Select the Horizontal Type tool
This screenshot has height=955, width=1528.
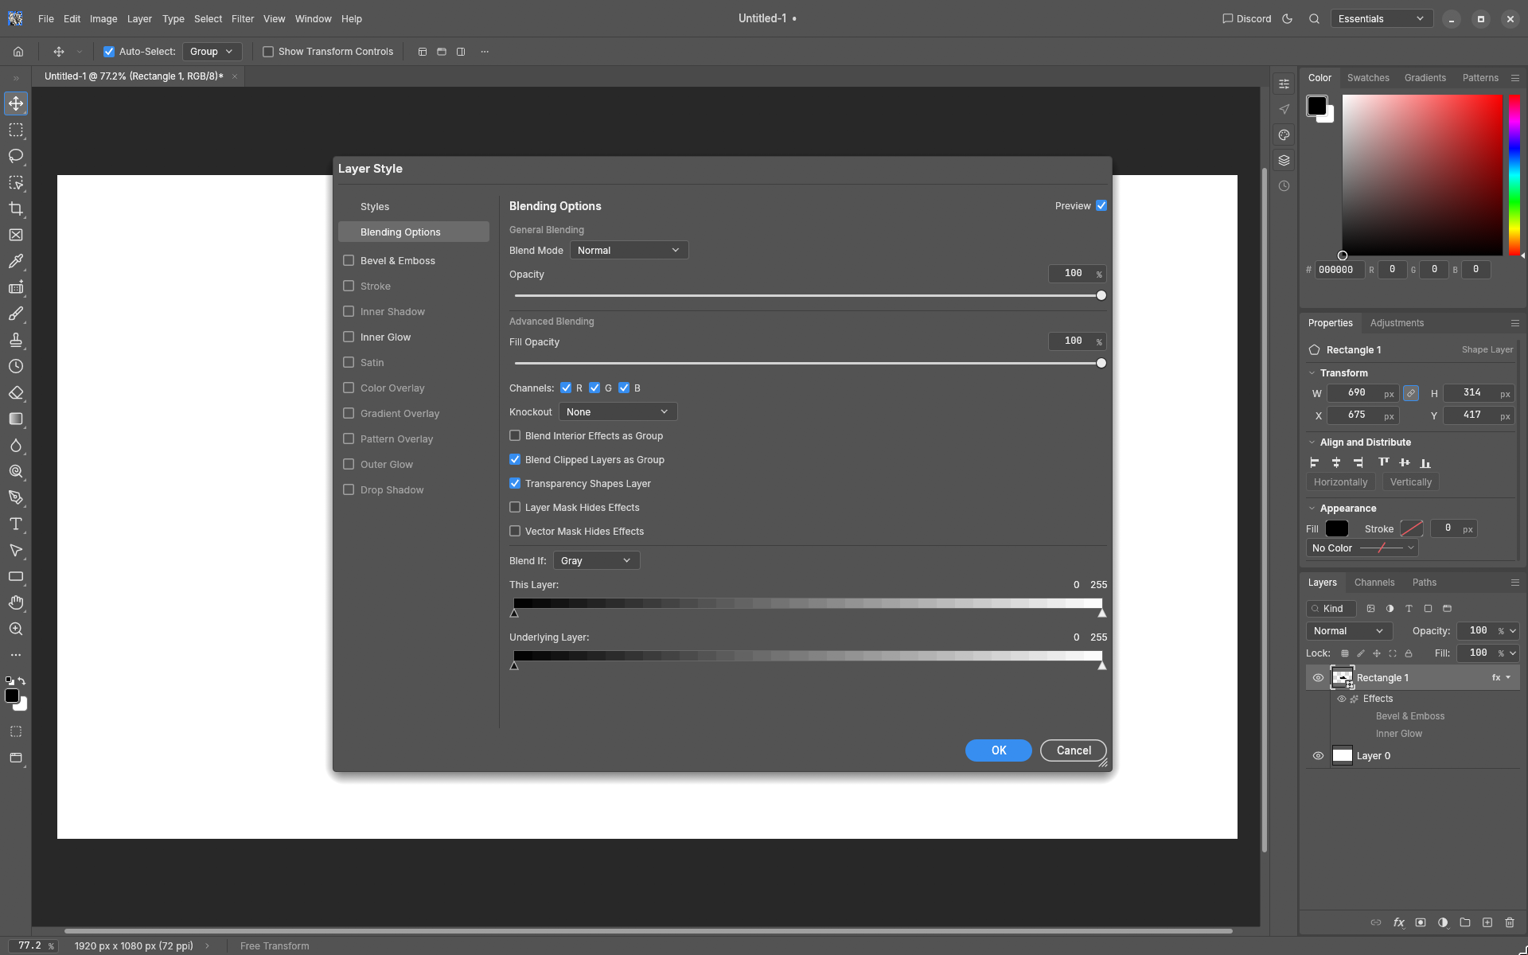[x=16, y=524]
